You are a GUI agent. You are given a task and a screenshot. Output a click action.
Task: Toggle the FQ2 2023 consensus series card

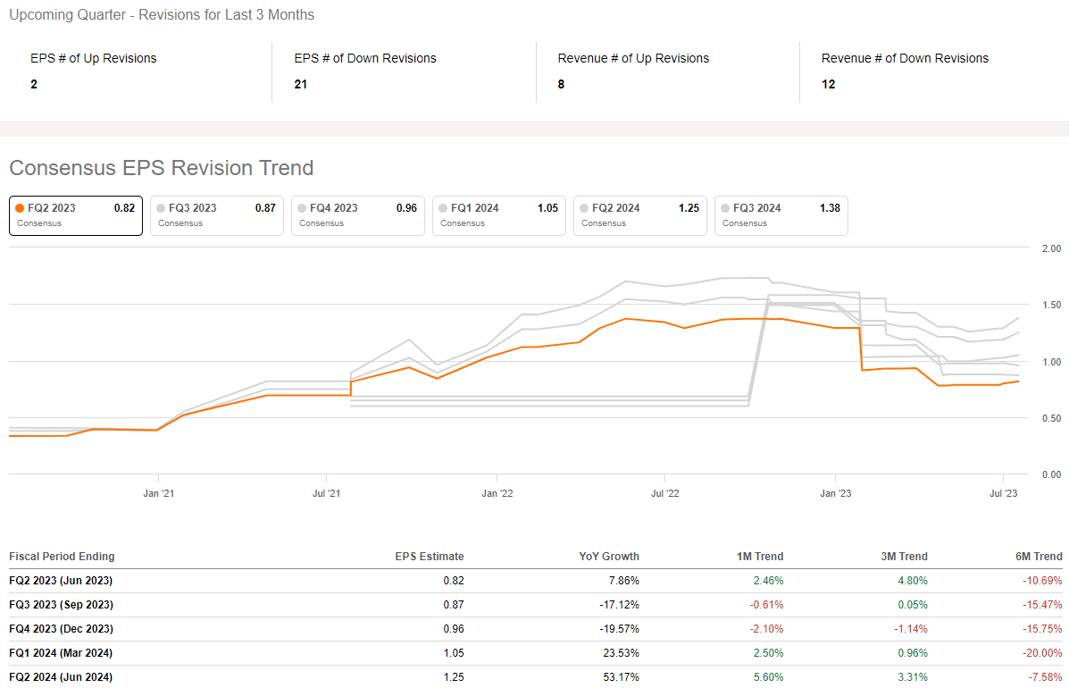pos(75,215)
